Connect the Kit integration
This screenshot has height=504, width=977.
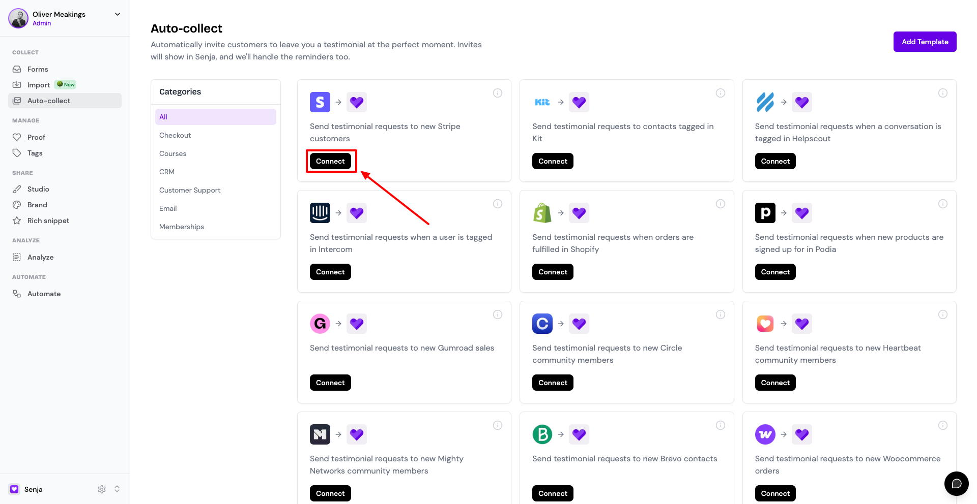click(x=553, y=161)
